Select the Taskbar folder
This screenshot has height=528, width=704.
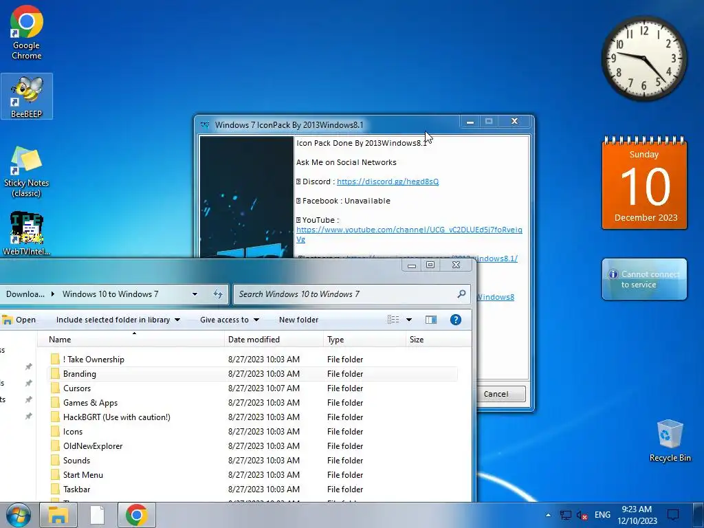click(253, 489)
